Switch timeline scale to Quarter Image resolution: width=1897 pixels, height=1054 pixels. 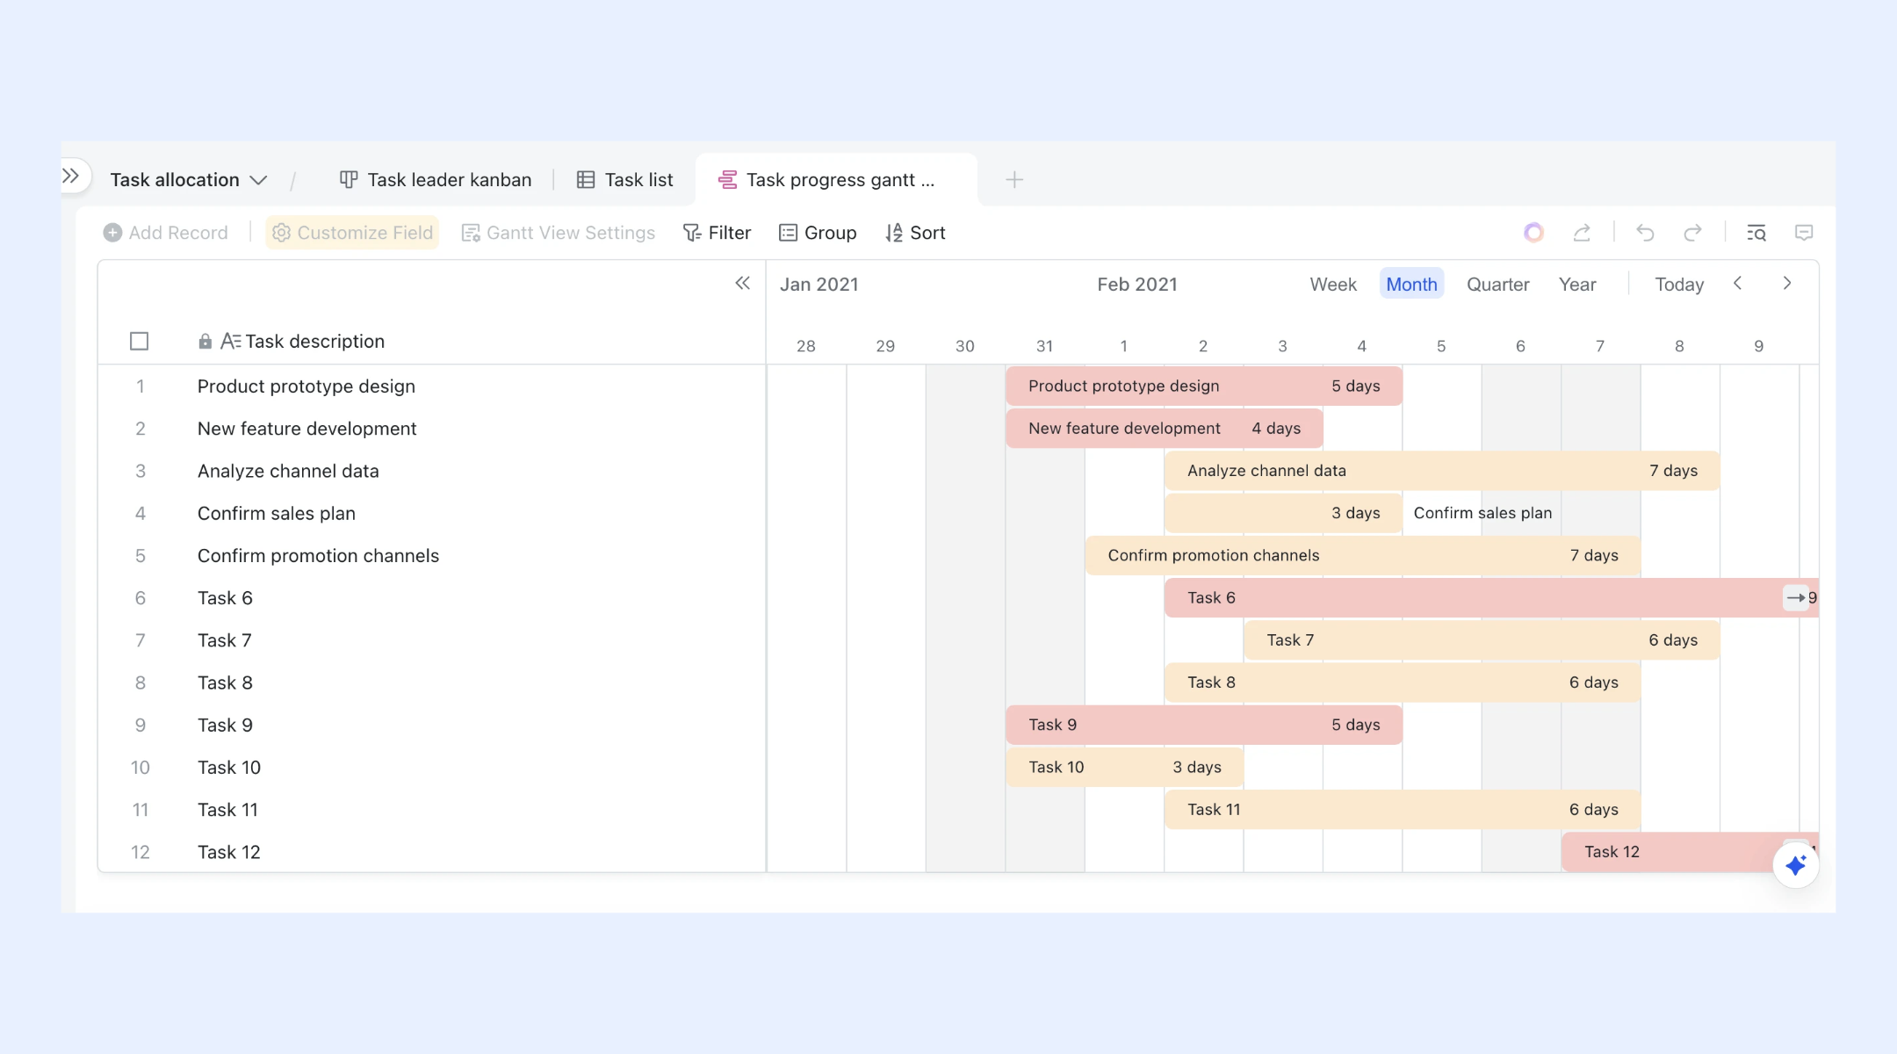coord(1497,285)
